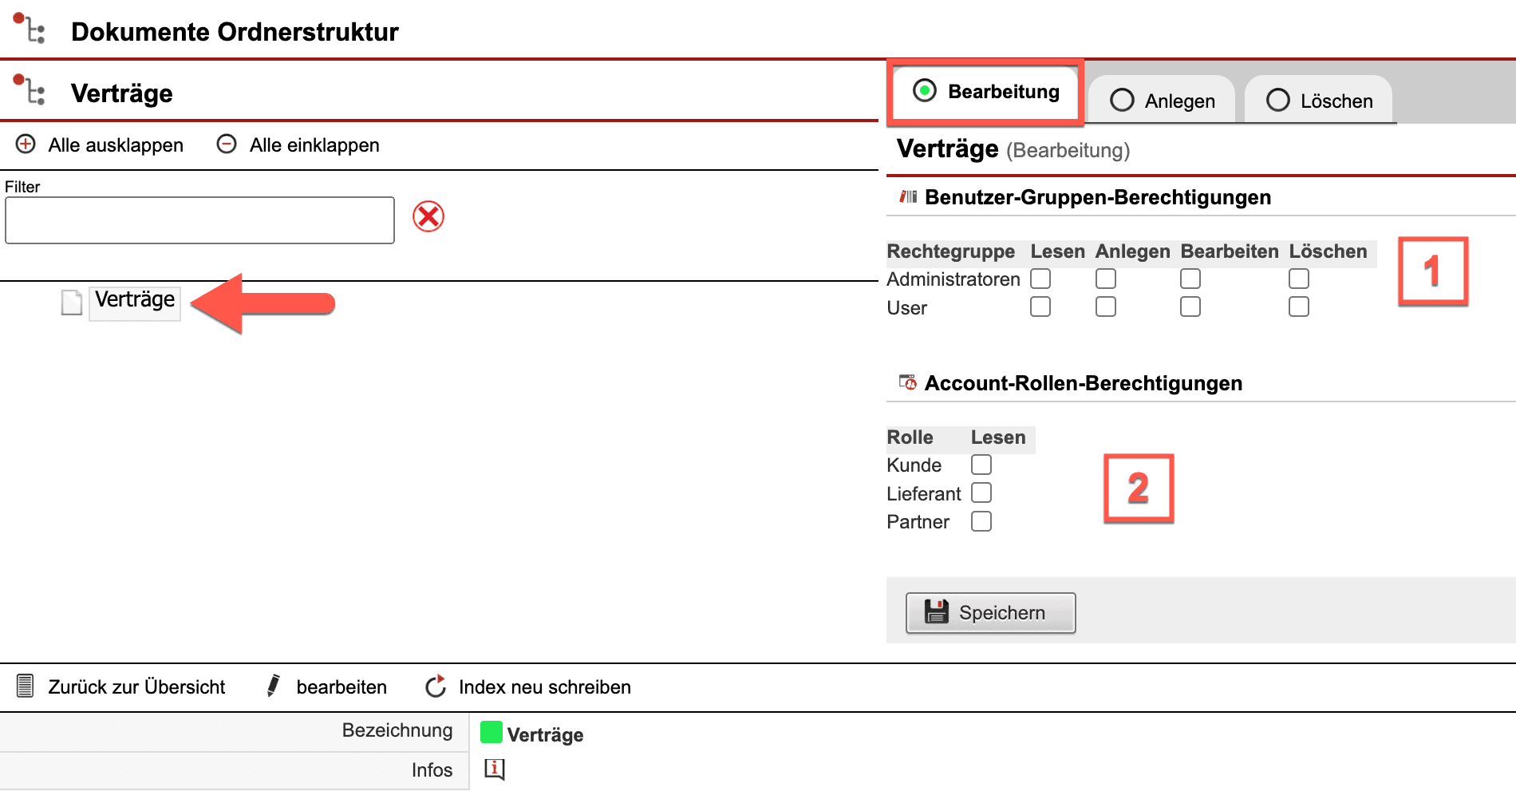Viewport: 1516px width, 795px height.
Task: Click into the Filter text field
Action: (199, 220)
